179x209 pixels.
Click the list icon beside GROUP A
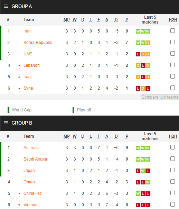[x=6, y=6]
